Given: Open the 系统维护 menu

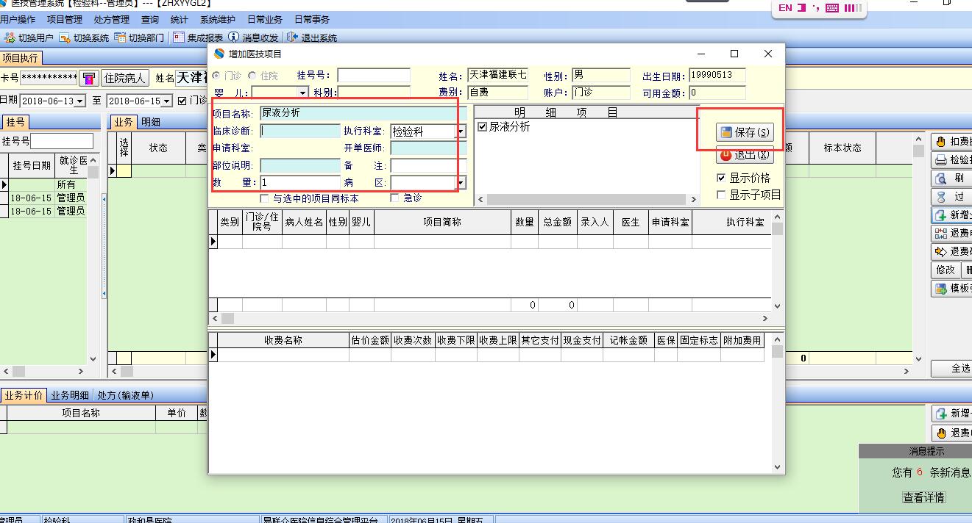Looking at the screenshot, I should pyautogui.click(x=218, y=20).
